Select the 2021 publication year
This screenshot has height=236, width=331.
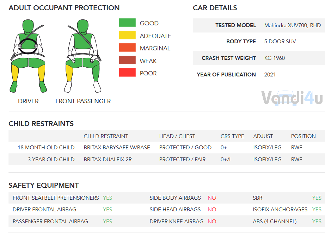tap(270, 75)
